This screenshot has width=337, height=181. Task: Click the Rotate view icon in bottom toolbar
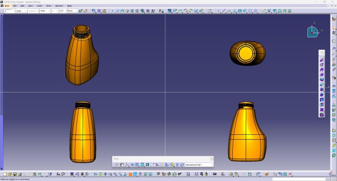point(110,174)
